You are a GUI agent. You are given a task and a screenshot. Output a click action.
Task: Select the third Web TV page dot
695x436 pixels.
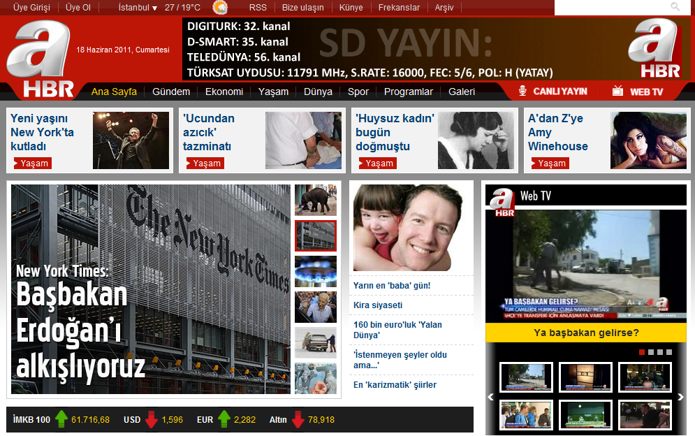point(660,352)
